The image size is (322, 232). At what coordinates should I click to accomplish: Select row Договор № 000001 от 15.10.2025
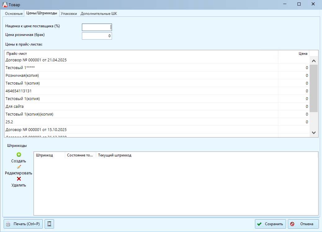157,130
